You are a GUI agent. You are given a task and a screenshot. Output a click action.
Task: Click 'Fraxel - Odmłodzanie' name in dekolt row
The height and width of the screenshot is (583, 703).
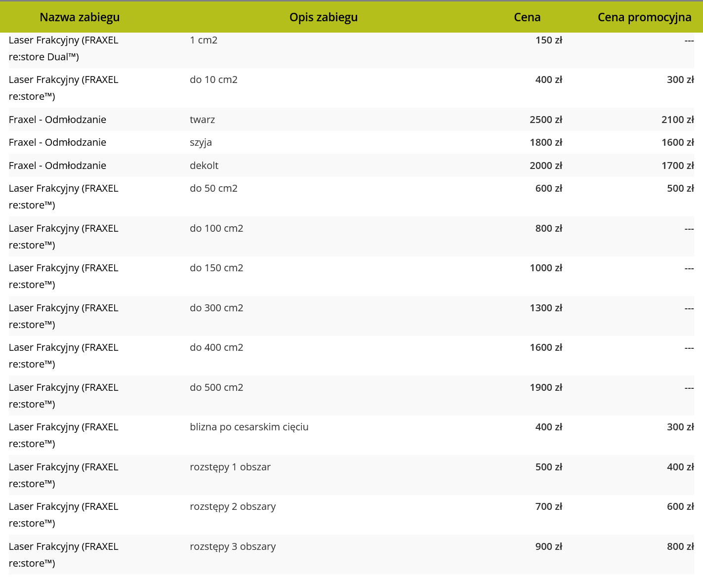point(58,166)
